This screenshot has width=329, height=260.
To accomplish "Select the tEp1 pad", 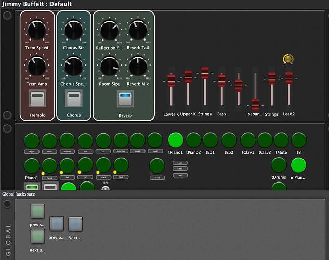I will [210, 140].
